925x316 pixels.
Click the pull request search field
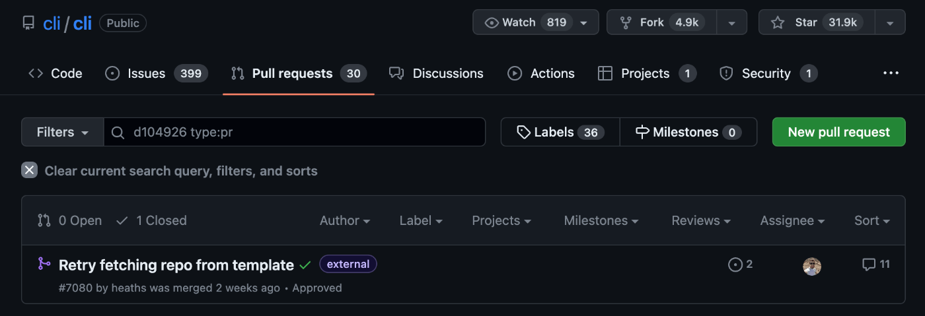click(295, 132)
